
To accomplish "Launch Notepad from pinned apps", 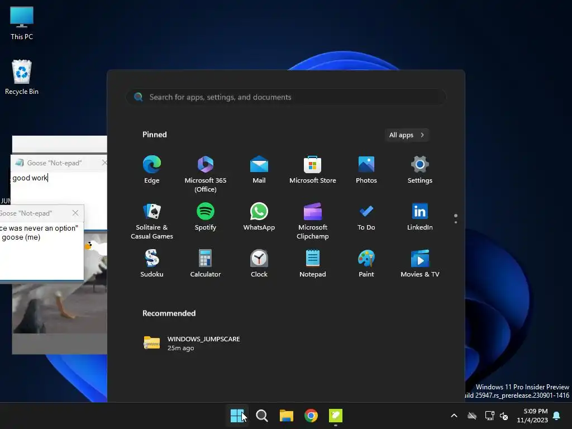I will point(313,264).
